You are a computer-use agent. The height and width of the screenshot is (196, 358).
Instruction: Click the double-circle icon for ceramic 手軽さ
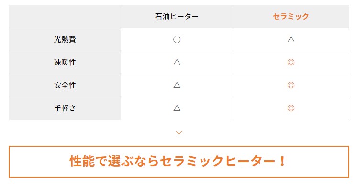click(x=291, y=108)
